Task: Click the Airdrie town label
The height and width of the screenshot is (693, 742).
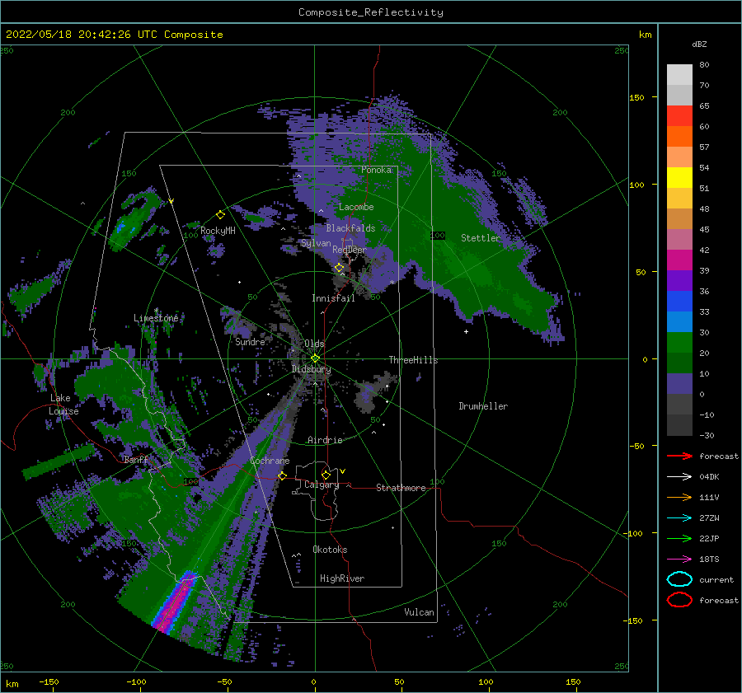Action: pyautogui.click(x=325, y=440)
